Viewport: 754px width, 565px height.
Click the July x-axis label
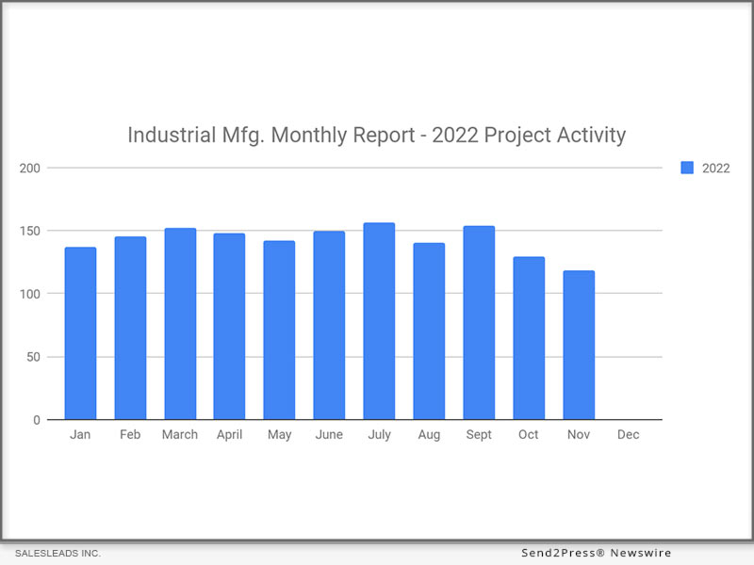click(379, 435)
